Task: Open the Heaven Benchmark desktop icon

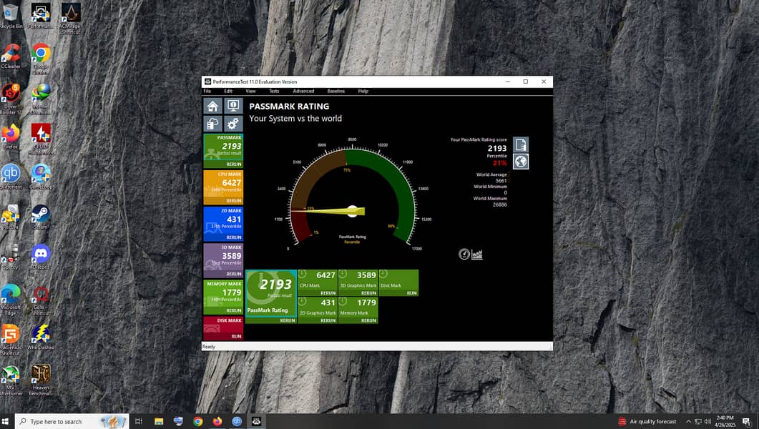Action: [41, 380]
